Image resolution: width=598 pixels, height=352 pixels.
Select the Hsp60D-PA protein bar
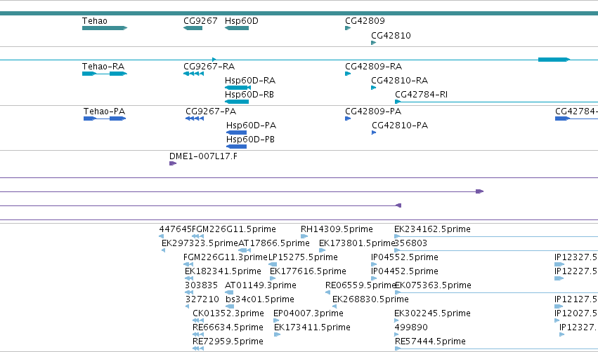tap(236, 133)
